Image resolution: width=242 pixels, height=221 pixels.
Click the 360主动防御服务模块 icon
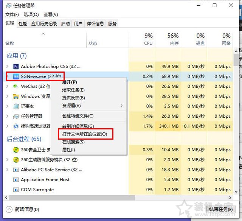(16, 160)
